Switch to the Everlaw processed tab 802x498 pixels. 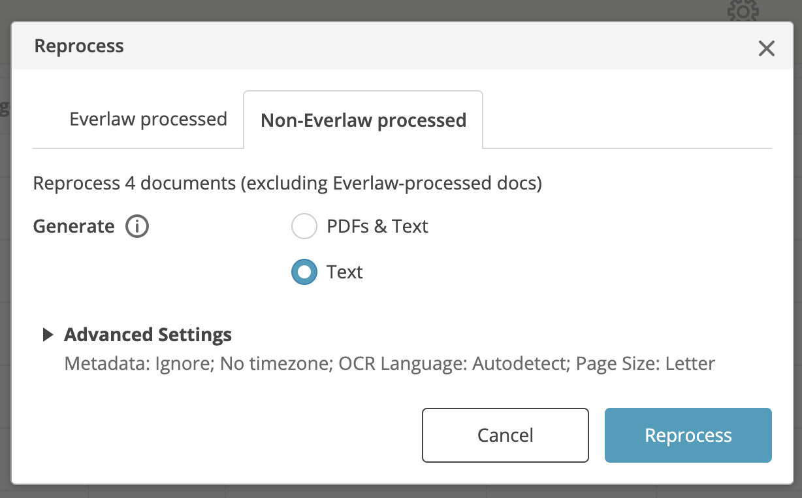(148, 120)
